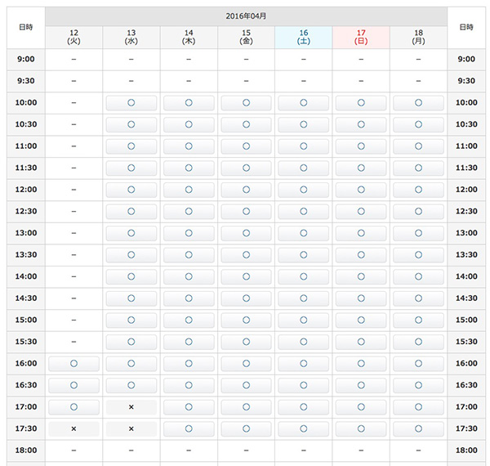The height and width of the screenshot is (466, 490).
Task: Book 16:30 on Tuesday 12
Action: [73, 385]
